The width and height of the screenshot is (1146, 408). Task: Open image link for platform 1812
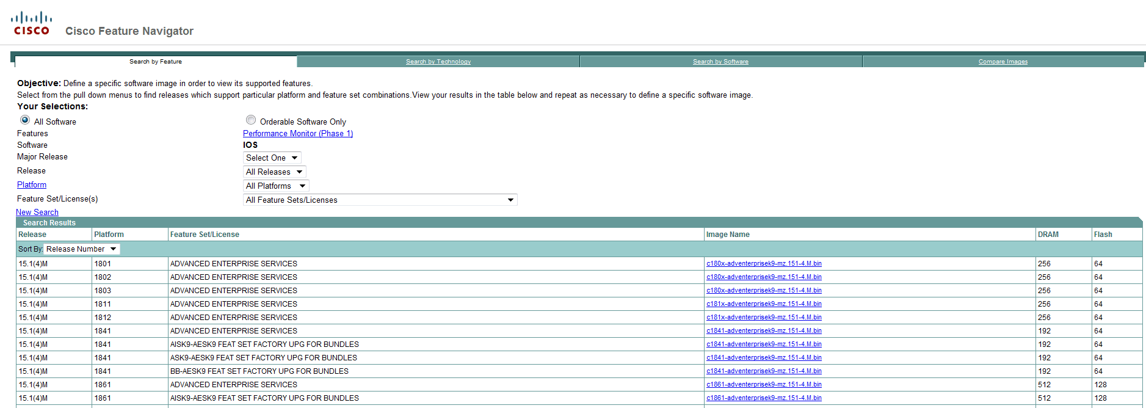764,318
